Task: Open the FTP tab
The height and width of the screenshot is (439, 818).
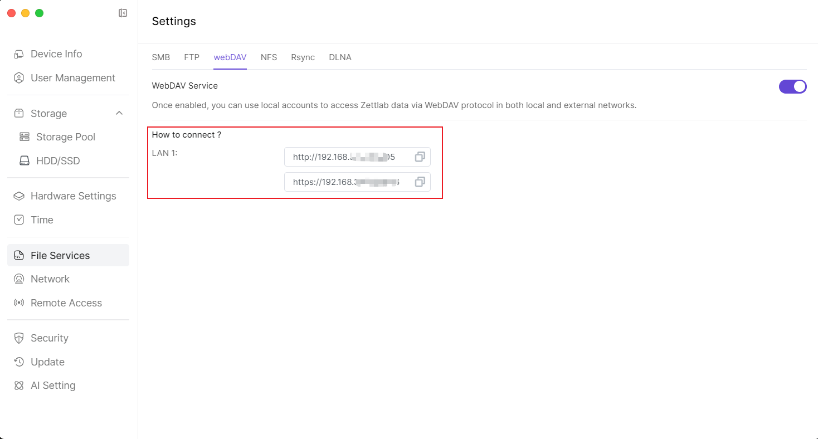Action: point(192,57)
